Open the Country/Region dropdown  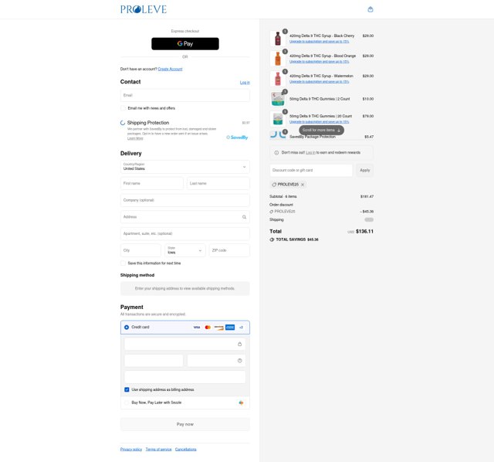pyautogui.click(x=185, y=167)
